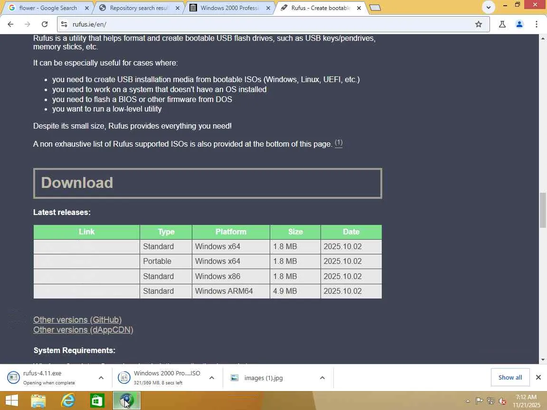
Task: Open Action Center flag icon
Action: click(479, 401)
